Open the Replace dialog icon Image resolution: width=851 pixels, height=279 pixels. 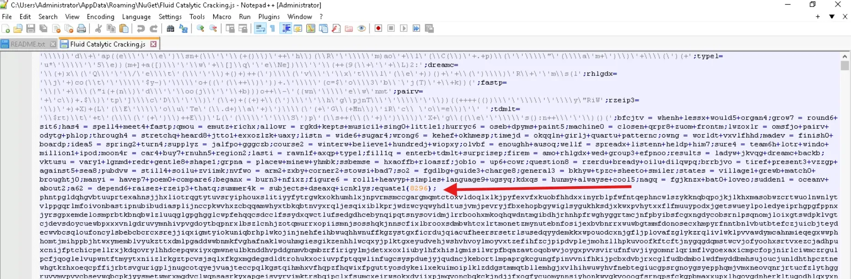[183, 28]
